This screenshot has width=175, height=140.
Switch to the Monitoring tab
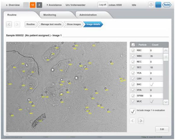click(49, 15)
